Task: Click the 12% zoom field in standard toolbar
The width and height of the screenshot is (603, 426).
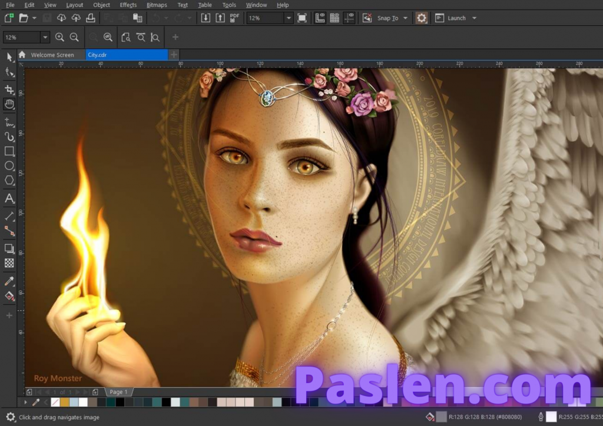Action: pos(266,18)
